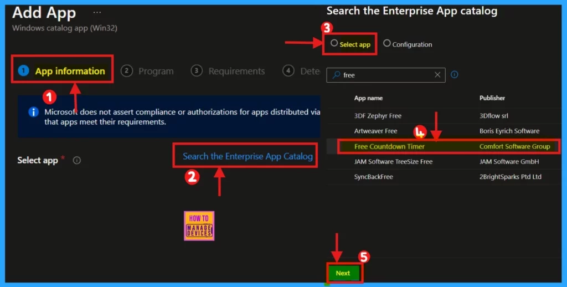
Task: Select the Free Countdown Timer app
Action: point(389,147)
